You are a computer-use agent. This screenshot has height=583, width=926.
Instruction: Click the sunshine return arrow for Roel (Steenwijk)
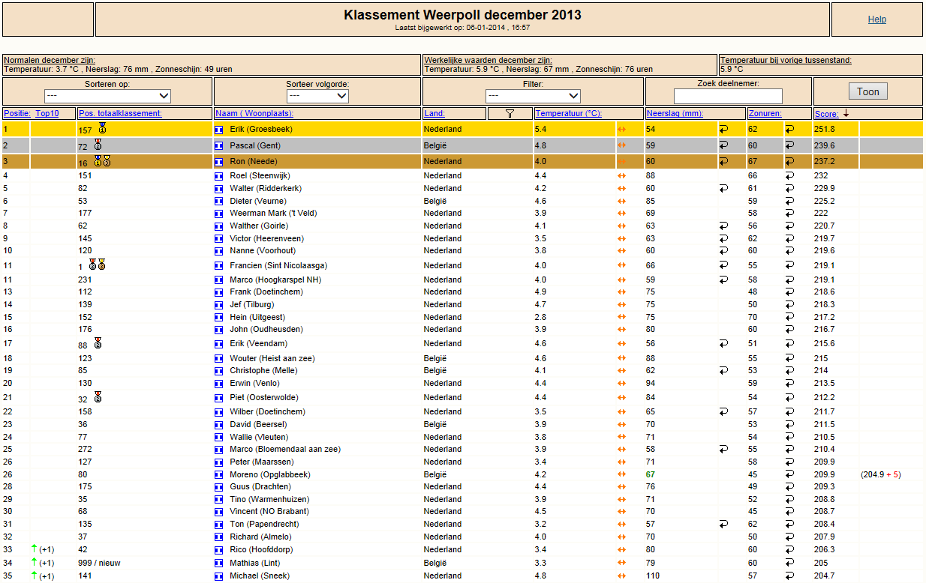[789, 175]
